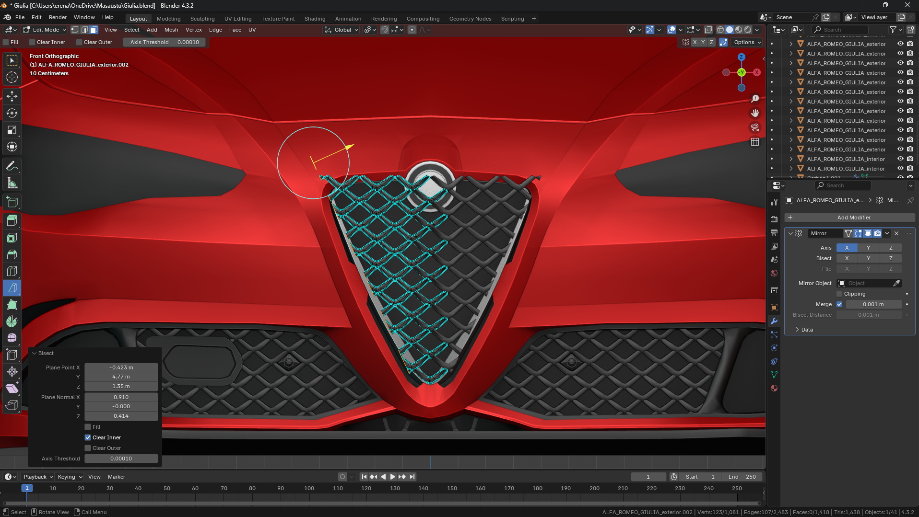Enable wireframe shading mode
Viewport: 919px width, 517px height.
point(720,30)
